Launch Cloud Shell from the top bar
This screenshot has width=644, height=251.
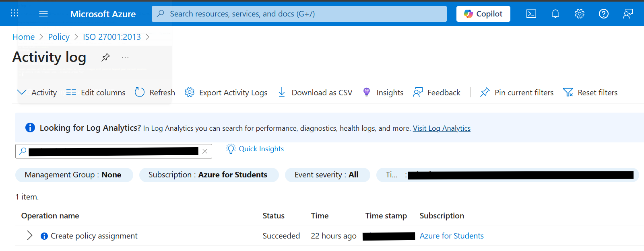(531, 14)
